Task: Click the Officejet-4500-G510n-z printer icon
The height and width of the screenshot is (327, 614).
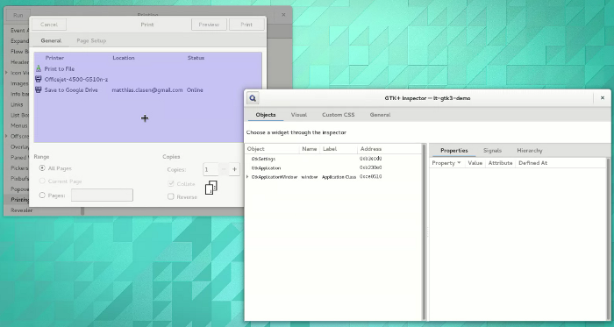Action: point(39,80)
